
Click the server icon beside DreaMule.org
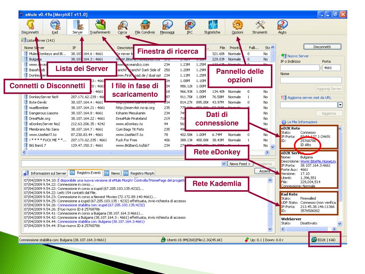(x=26, y=118)
